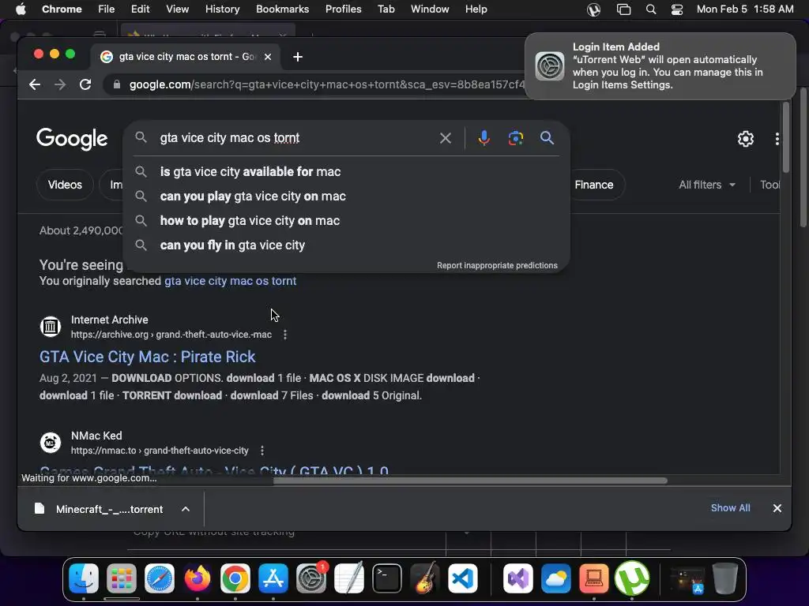This screenshot has height=606, width=809.
Task: Click the Chrome icon in the Dock
Action: (235, 578)
